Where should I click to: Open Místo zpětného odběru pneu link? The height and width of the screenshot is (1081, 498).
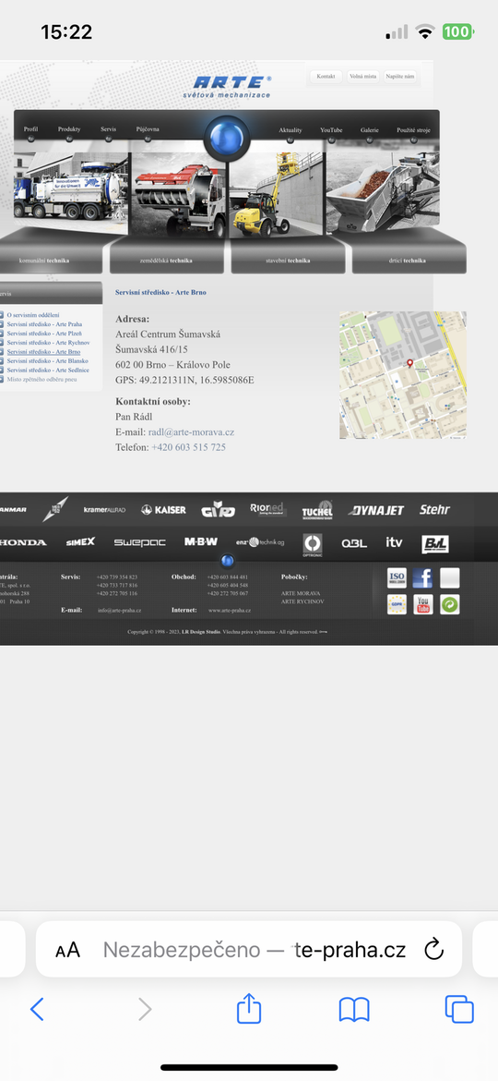41,379
